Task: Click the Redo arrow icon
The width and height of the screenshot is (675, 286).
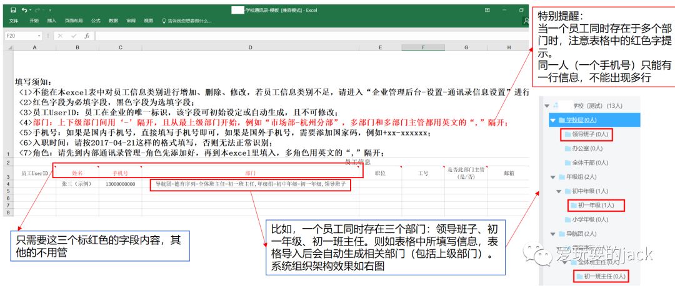Action: click(37, 10)
